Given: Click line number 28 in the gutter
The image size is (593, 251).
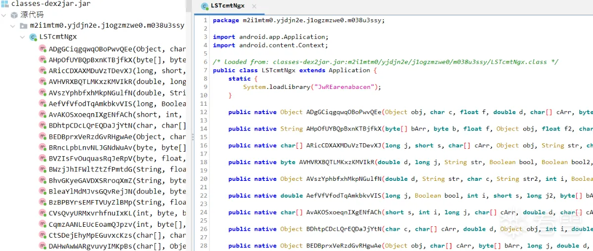Looking at the screenshot, I should click(204, 246).
